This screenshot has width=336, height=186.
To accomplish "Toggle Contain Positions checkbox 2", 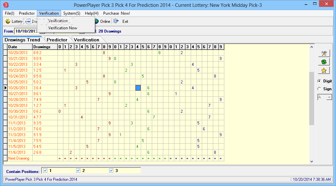I will point(78,170).
